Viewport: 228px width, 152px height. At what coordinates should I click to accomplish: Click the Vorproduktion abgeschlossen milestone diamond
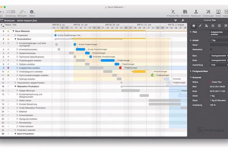click(121, 83)
